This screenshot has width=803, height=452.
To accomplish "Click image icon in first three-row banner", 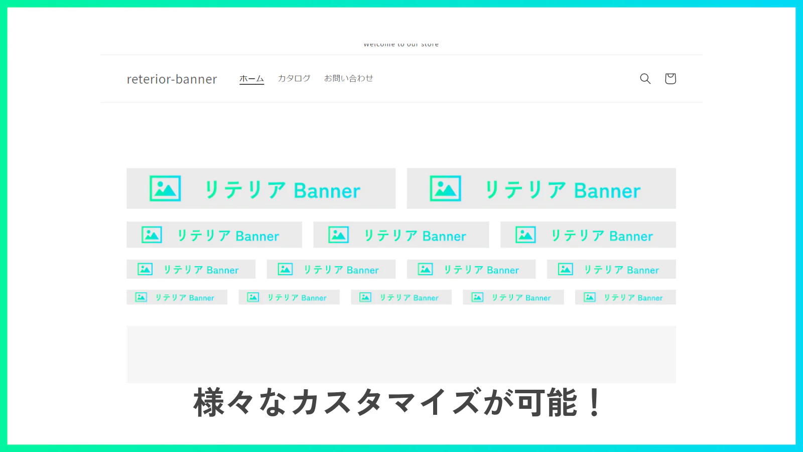I will 152,235.
